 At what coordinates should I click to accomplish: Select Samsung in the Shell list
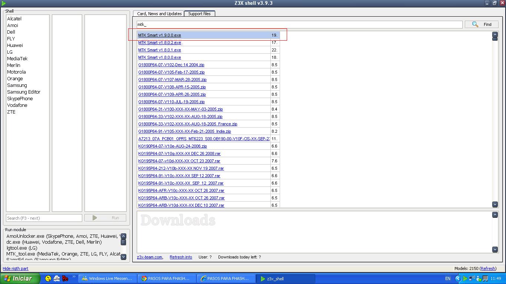[x=17, y=85]
